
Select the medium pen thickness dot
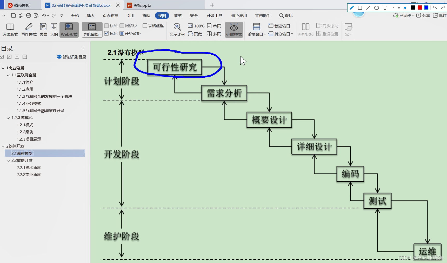399,8
